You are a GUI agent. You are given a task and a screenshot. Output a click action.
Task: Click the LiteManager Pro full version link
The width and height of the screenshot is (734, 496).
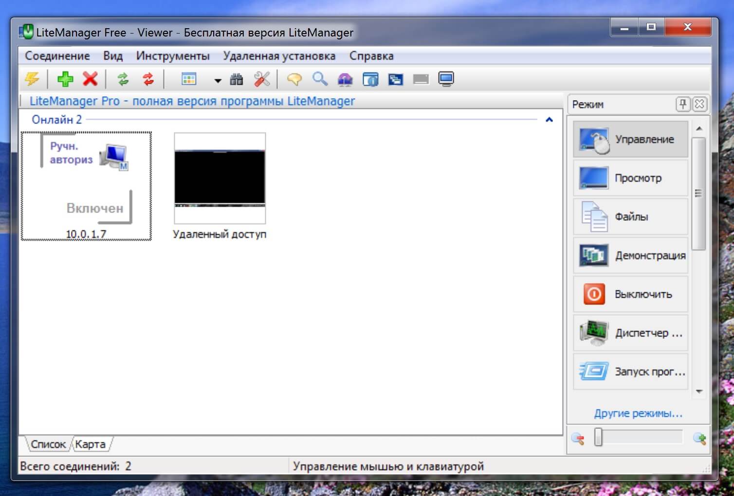[192, 101]
